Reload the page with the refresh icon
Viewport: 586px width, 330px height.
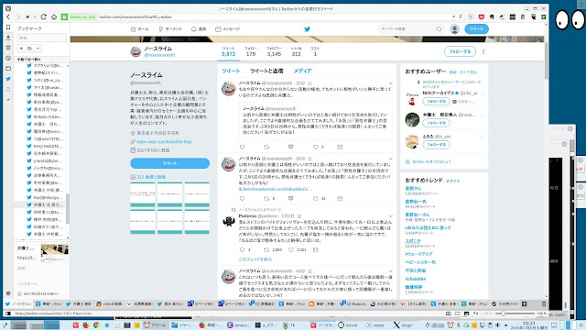(44, 16)
